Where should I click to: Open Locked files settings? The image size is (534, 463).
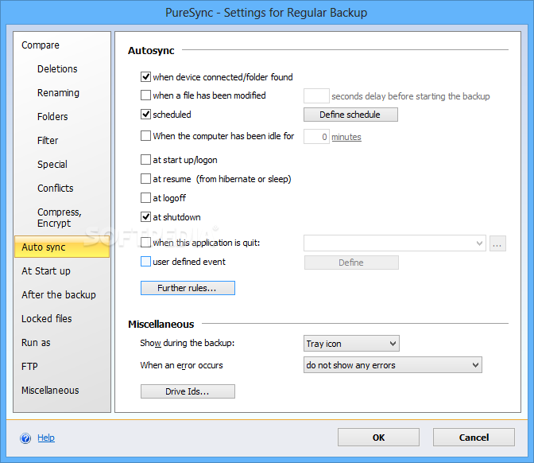(x=47, y=319)
